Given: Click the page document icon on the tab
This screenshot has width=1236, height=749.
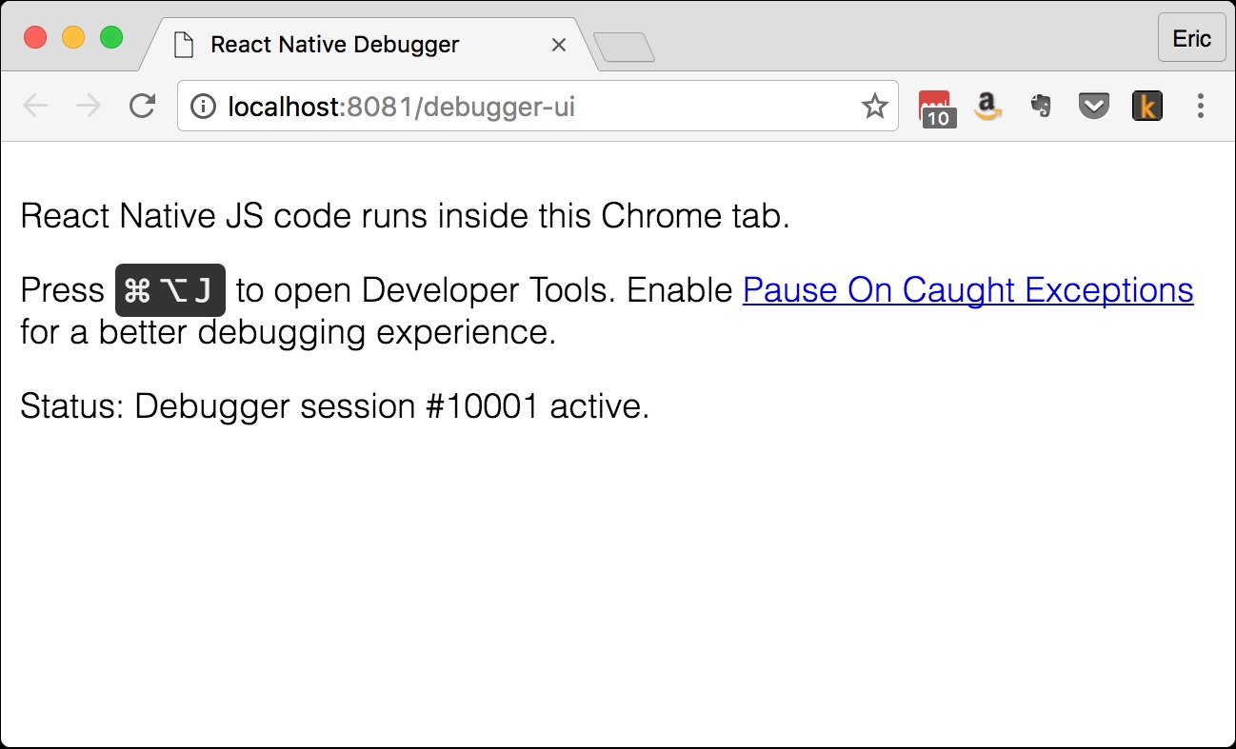Looking at the screenshot, I should click(x=185, y=45).
